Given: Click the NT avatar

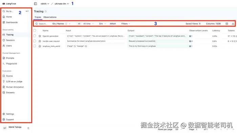Looking at the screenshot, I should [5, 128].
